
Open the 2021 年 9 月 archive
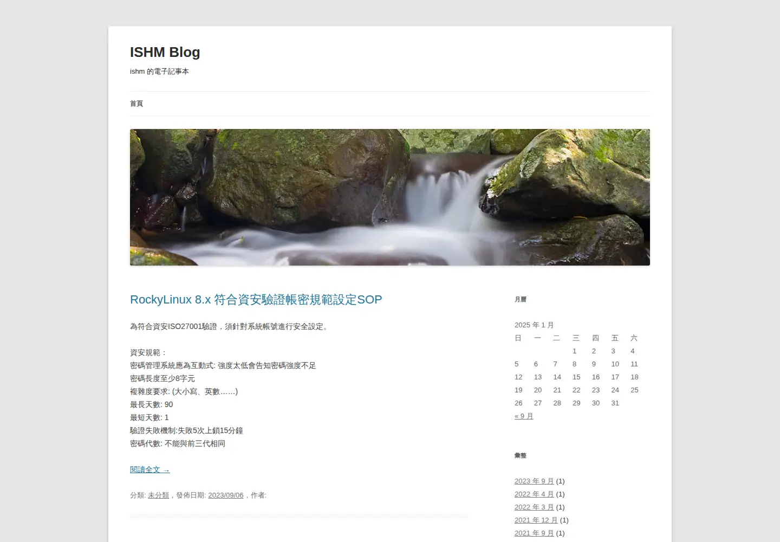534,533
